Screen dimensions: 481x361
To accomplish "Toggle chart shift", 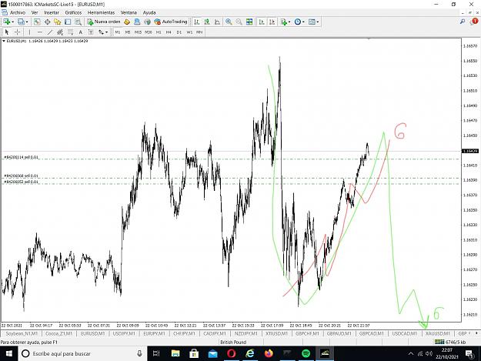I will pyautogui.click(x=272, y=22).
